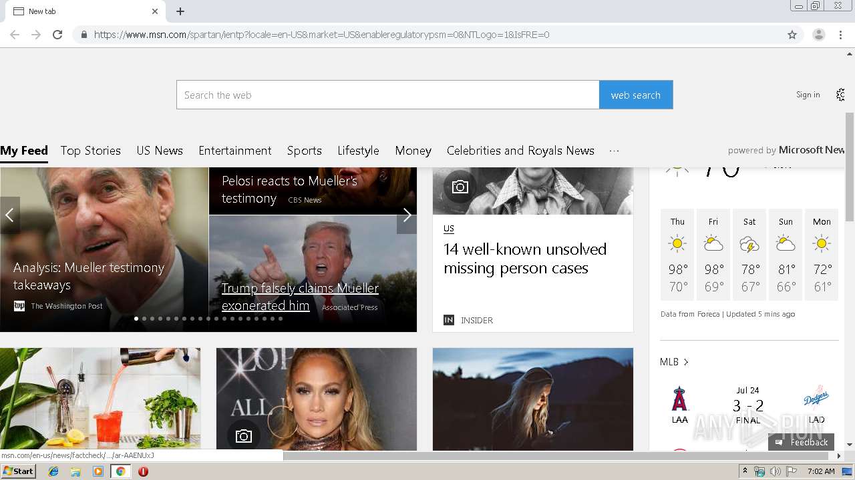Click the Data from Foreca text

tap(690, 314)
